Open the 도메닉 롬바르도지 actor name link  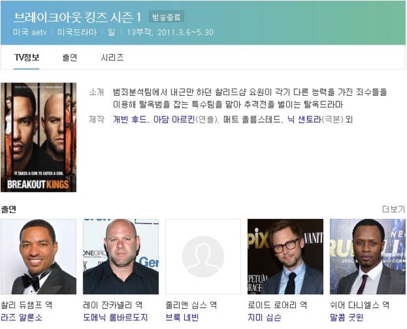[x=116, y=317]
